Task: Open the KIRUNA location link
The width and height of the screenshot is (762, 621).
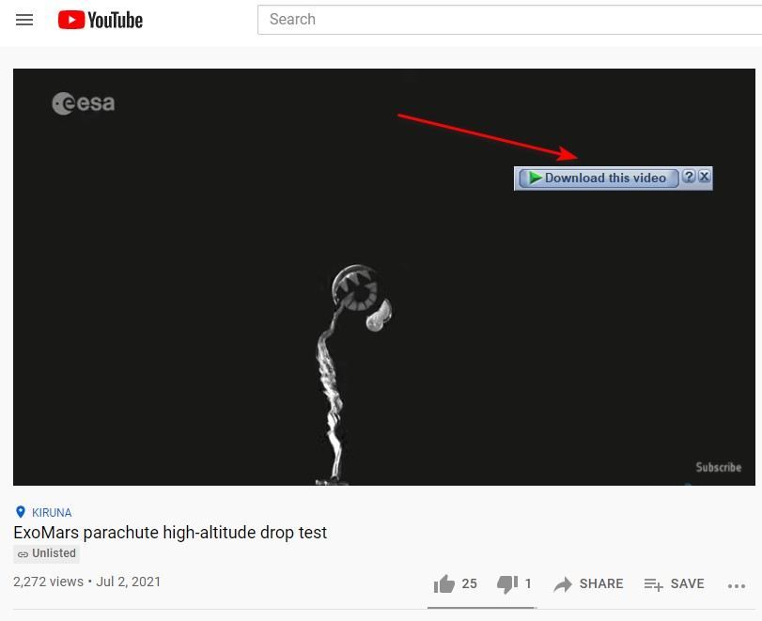Action: click(x=52, y=513)
